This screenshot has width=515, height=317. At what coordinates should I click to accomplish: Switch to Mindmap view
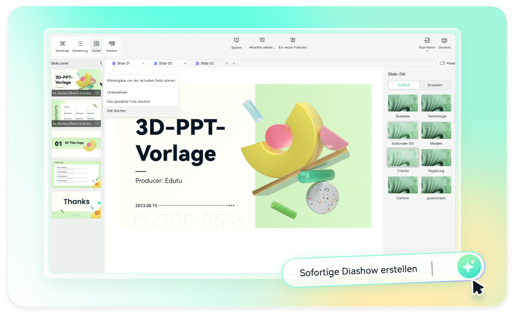pyautogui.click(x=63, y=46)
